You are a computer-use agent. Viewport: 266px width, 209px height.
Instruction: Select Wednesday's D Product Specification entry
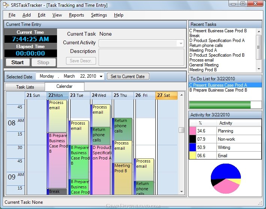coord(101,170)
